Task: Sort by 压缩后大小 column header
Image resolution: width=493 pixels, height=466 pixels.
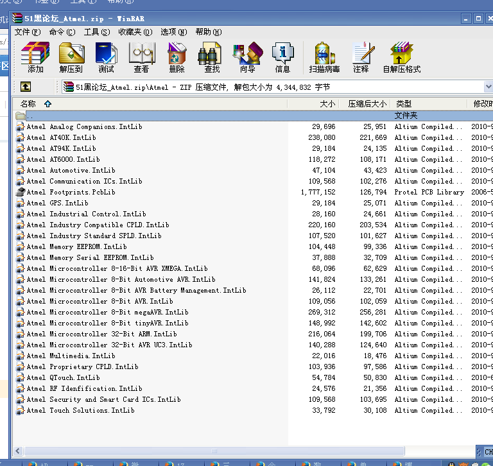Action: coord(365,104)
